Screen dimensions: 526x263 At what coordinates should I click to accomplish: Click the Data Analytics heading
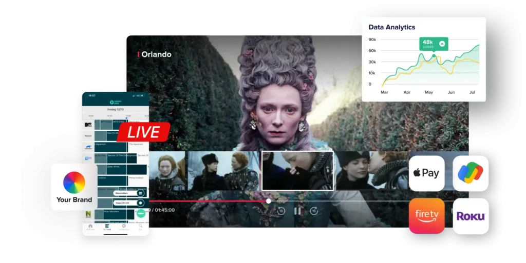(x=391, y=27)
